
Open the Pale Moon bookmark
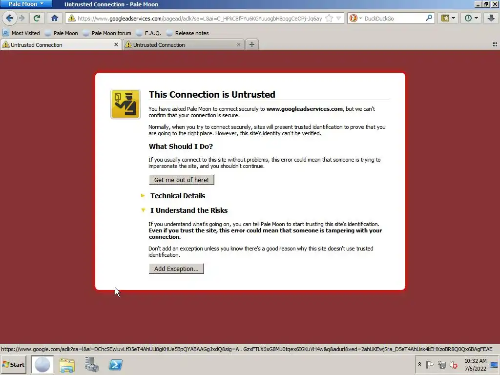[62, 33]
